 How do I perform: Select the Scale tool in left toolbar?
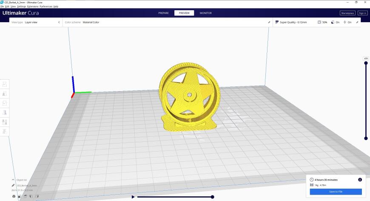[5, 94]
